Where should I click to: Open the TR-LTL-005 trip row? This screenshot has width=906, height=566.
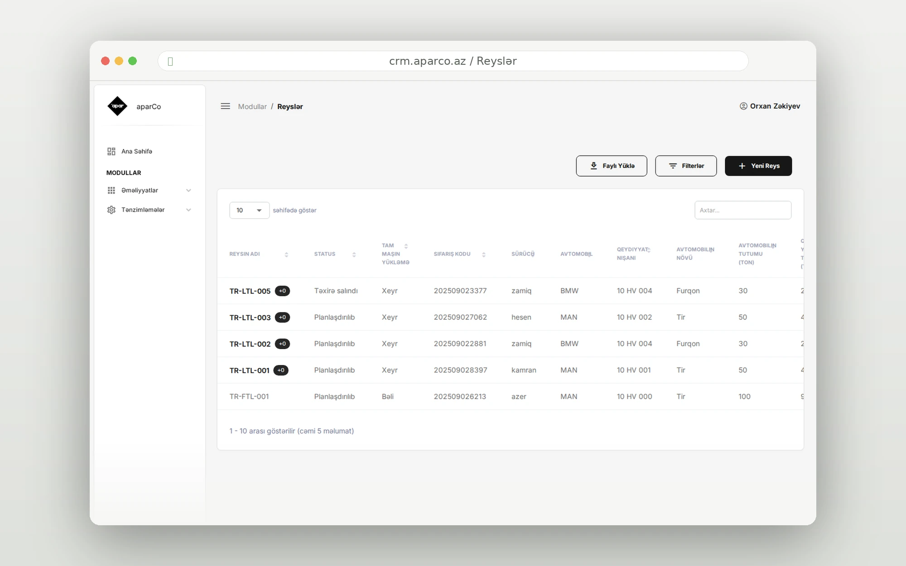511,291
